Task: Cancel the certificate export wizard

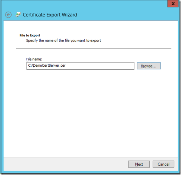Action: coord(163,164)
